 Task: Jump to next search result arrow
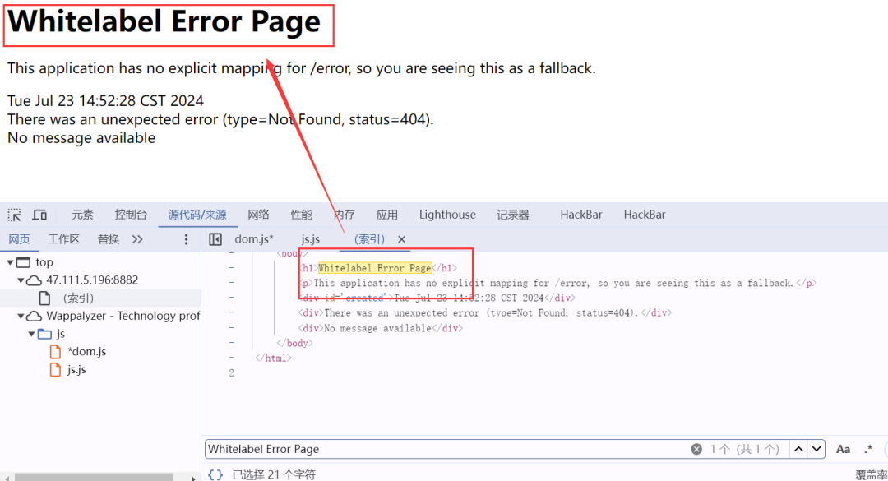[x=816, y=449]
